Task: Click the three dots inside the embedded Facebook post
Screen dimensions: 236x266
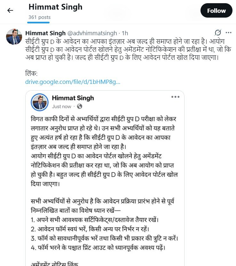Action: tap(175, 97)
